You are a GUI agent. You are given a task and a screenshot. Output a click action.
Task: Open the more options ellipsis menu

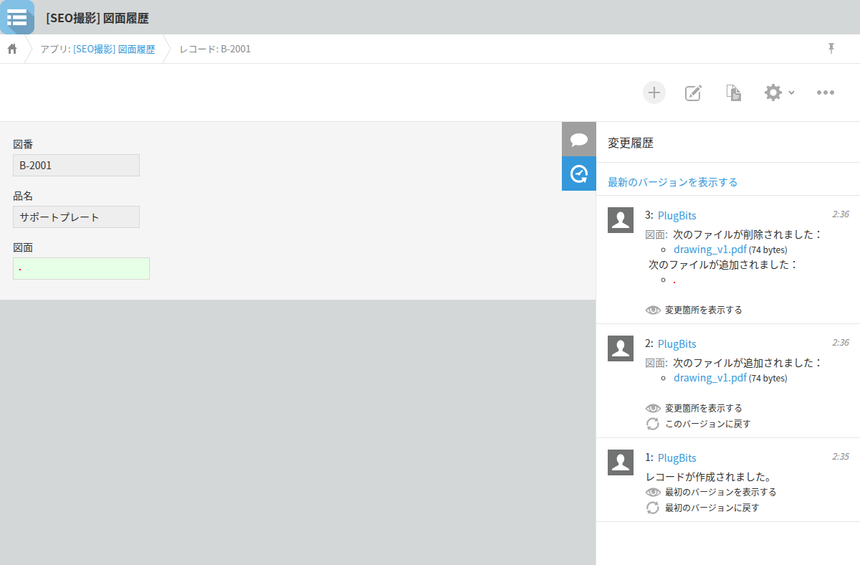click(x=826, y=92)
